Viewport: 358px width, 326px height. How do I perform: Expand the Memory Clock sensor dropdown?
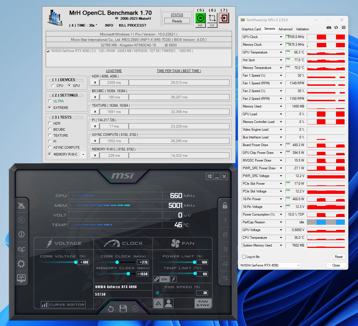[281, 45]
